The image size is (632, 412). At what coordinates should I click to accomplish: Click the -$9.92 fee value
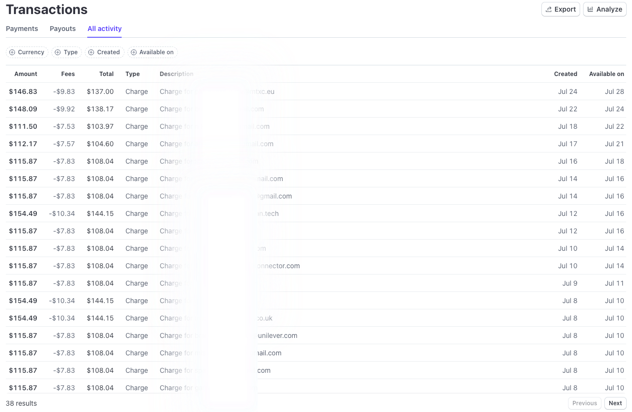[64, 109]
